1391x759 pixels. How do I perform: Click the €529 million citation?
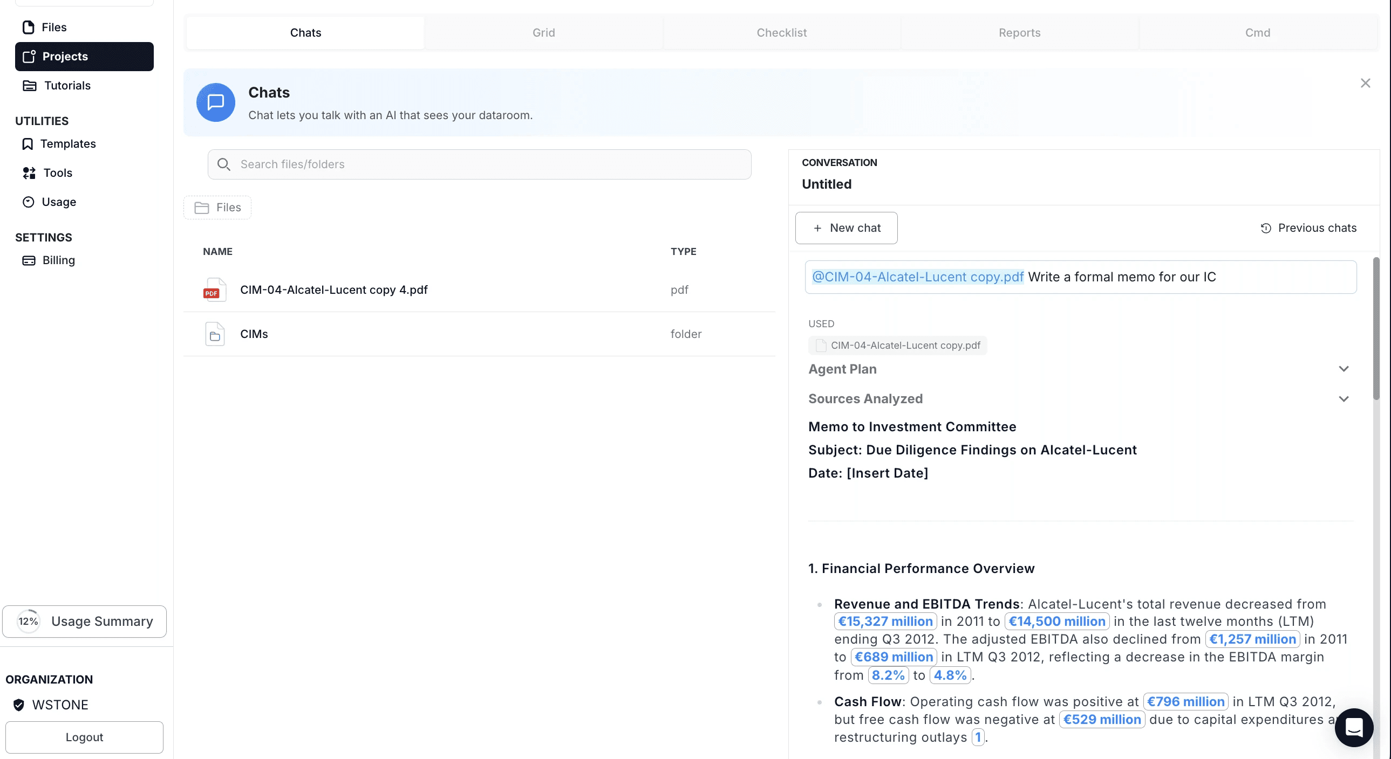(1102, 720)
